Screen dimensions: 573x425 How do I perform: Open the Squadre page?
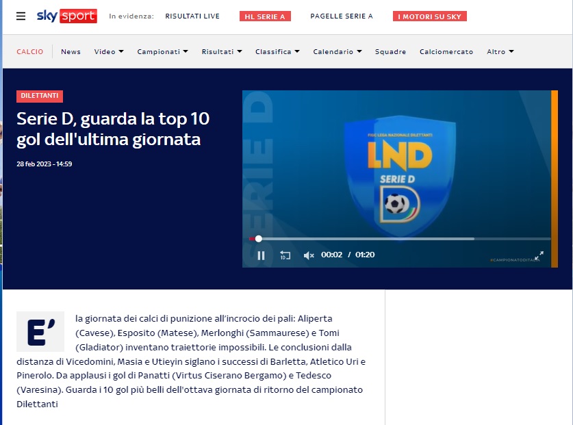pos(390,52)
